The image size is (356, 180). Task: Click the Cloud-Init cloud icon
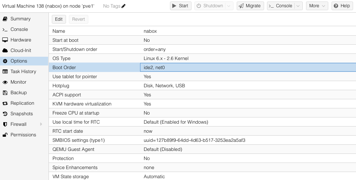(5, 51)
